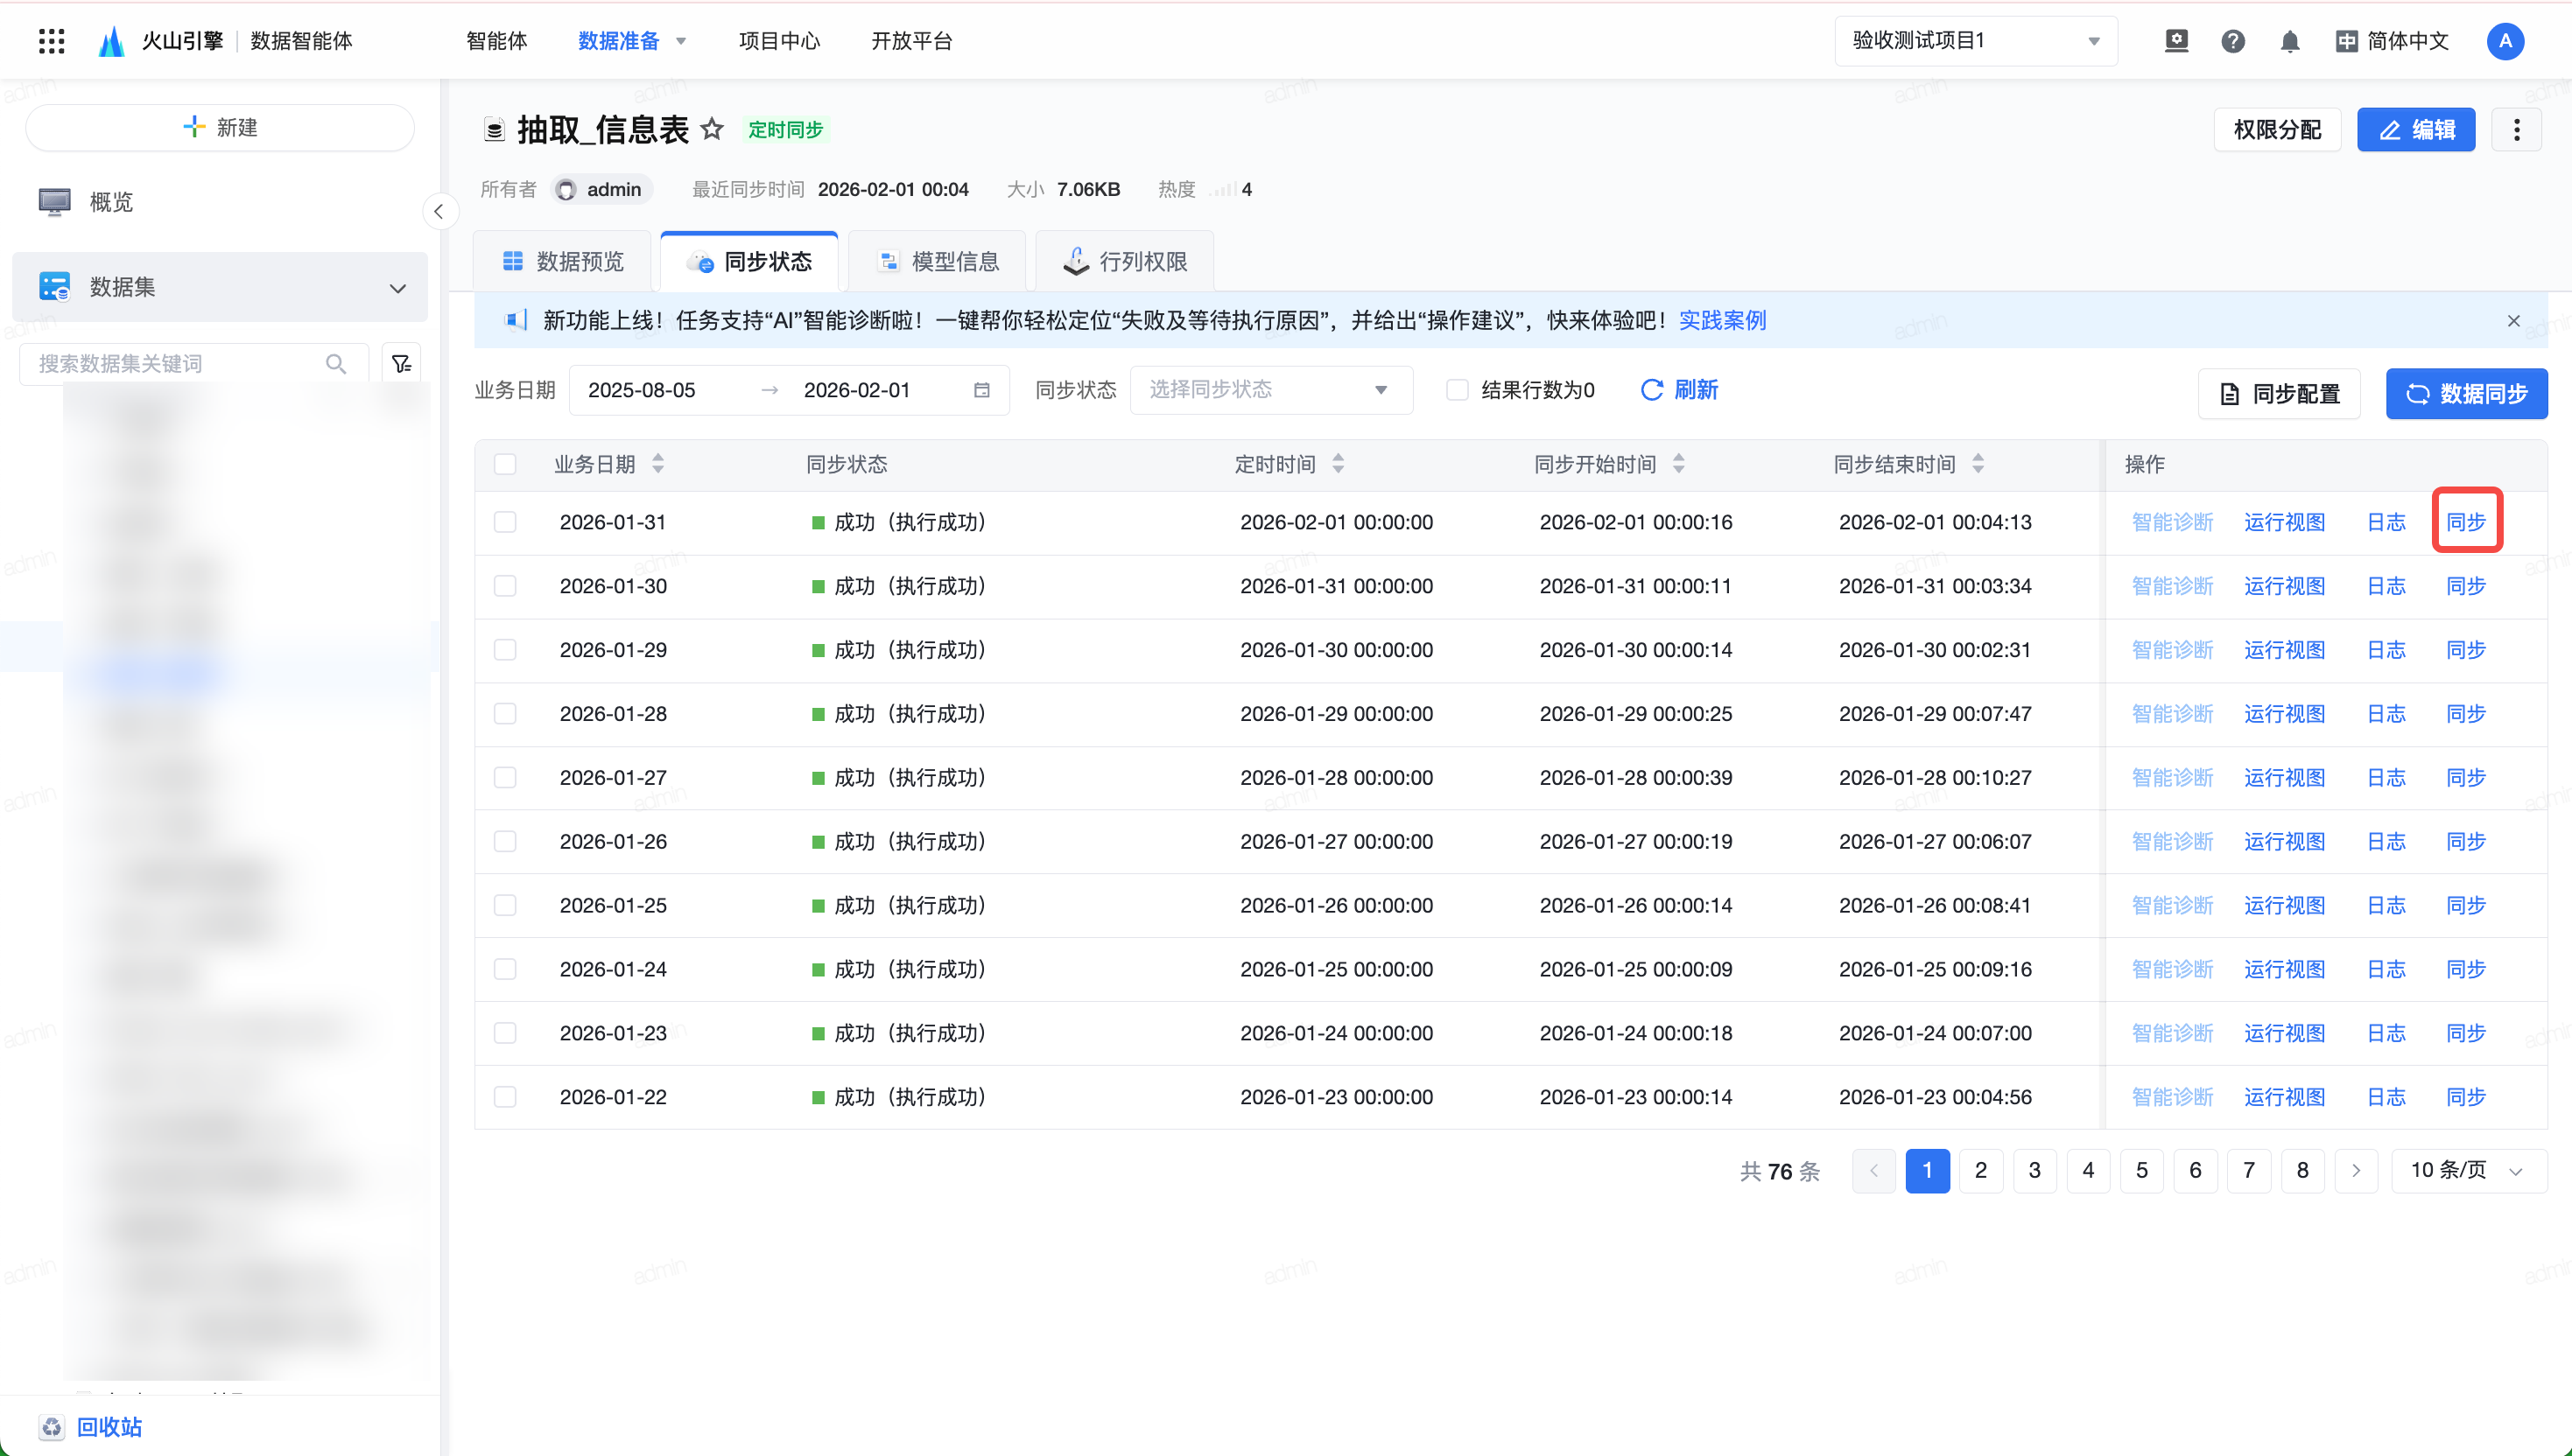The image size is (2572, 1456).
Task: Open the three-dot more options menu
Action: coord(2516,130)
